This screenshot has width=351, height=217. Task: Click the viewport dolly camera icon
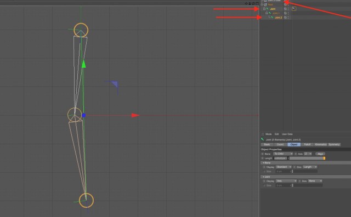pyautogui.click(x=250, y=3)
